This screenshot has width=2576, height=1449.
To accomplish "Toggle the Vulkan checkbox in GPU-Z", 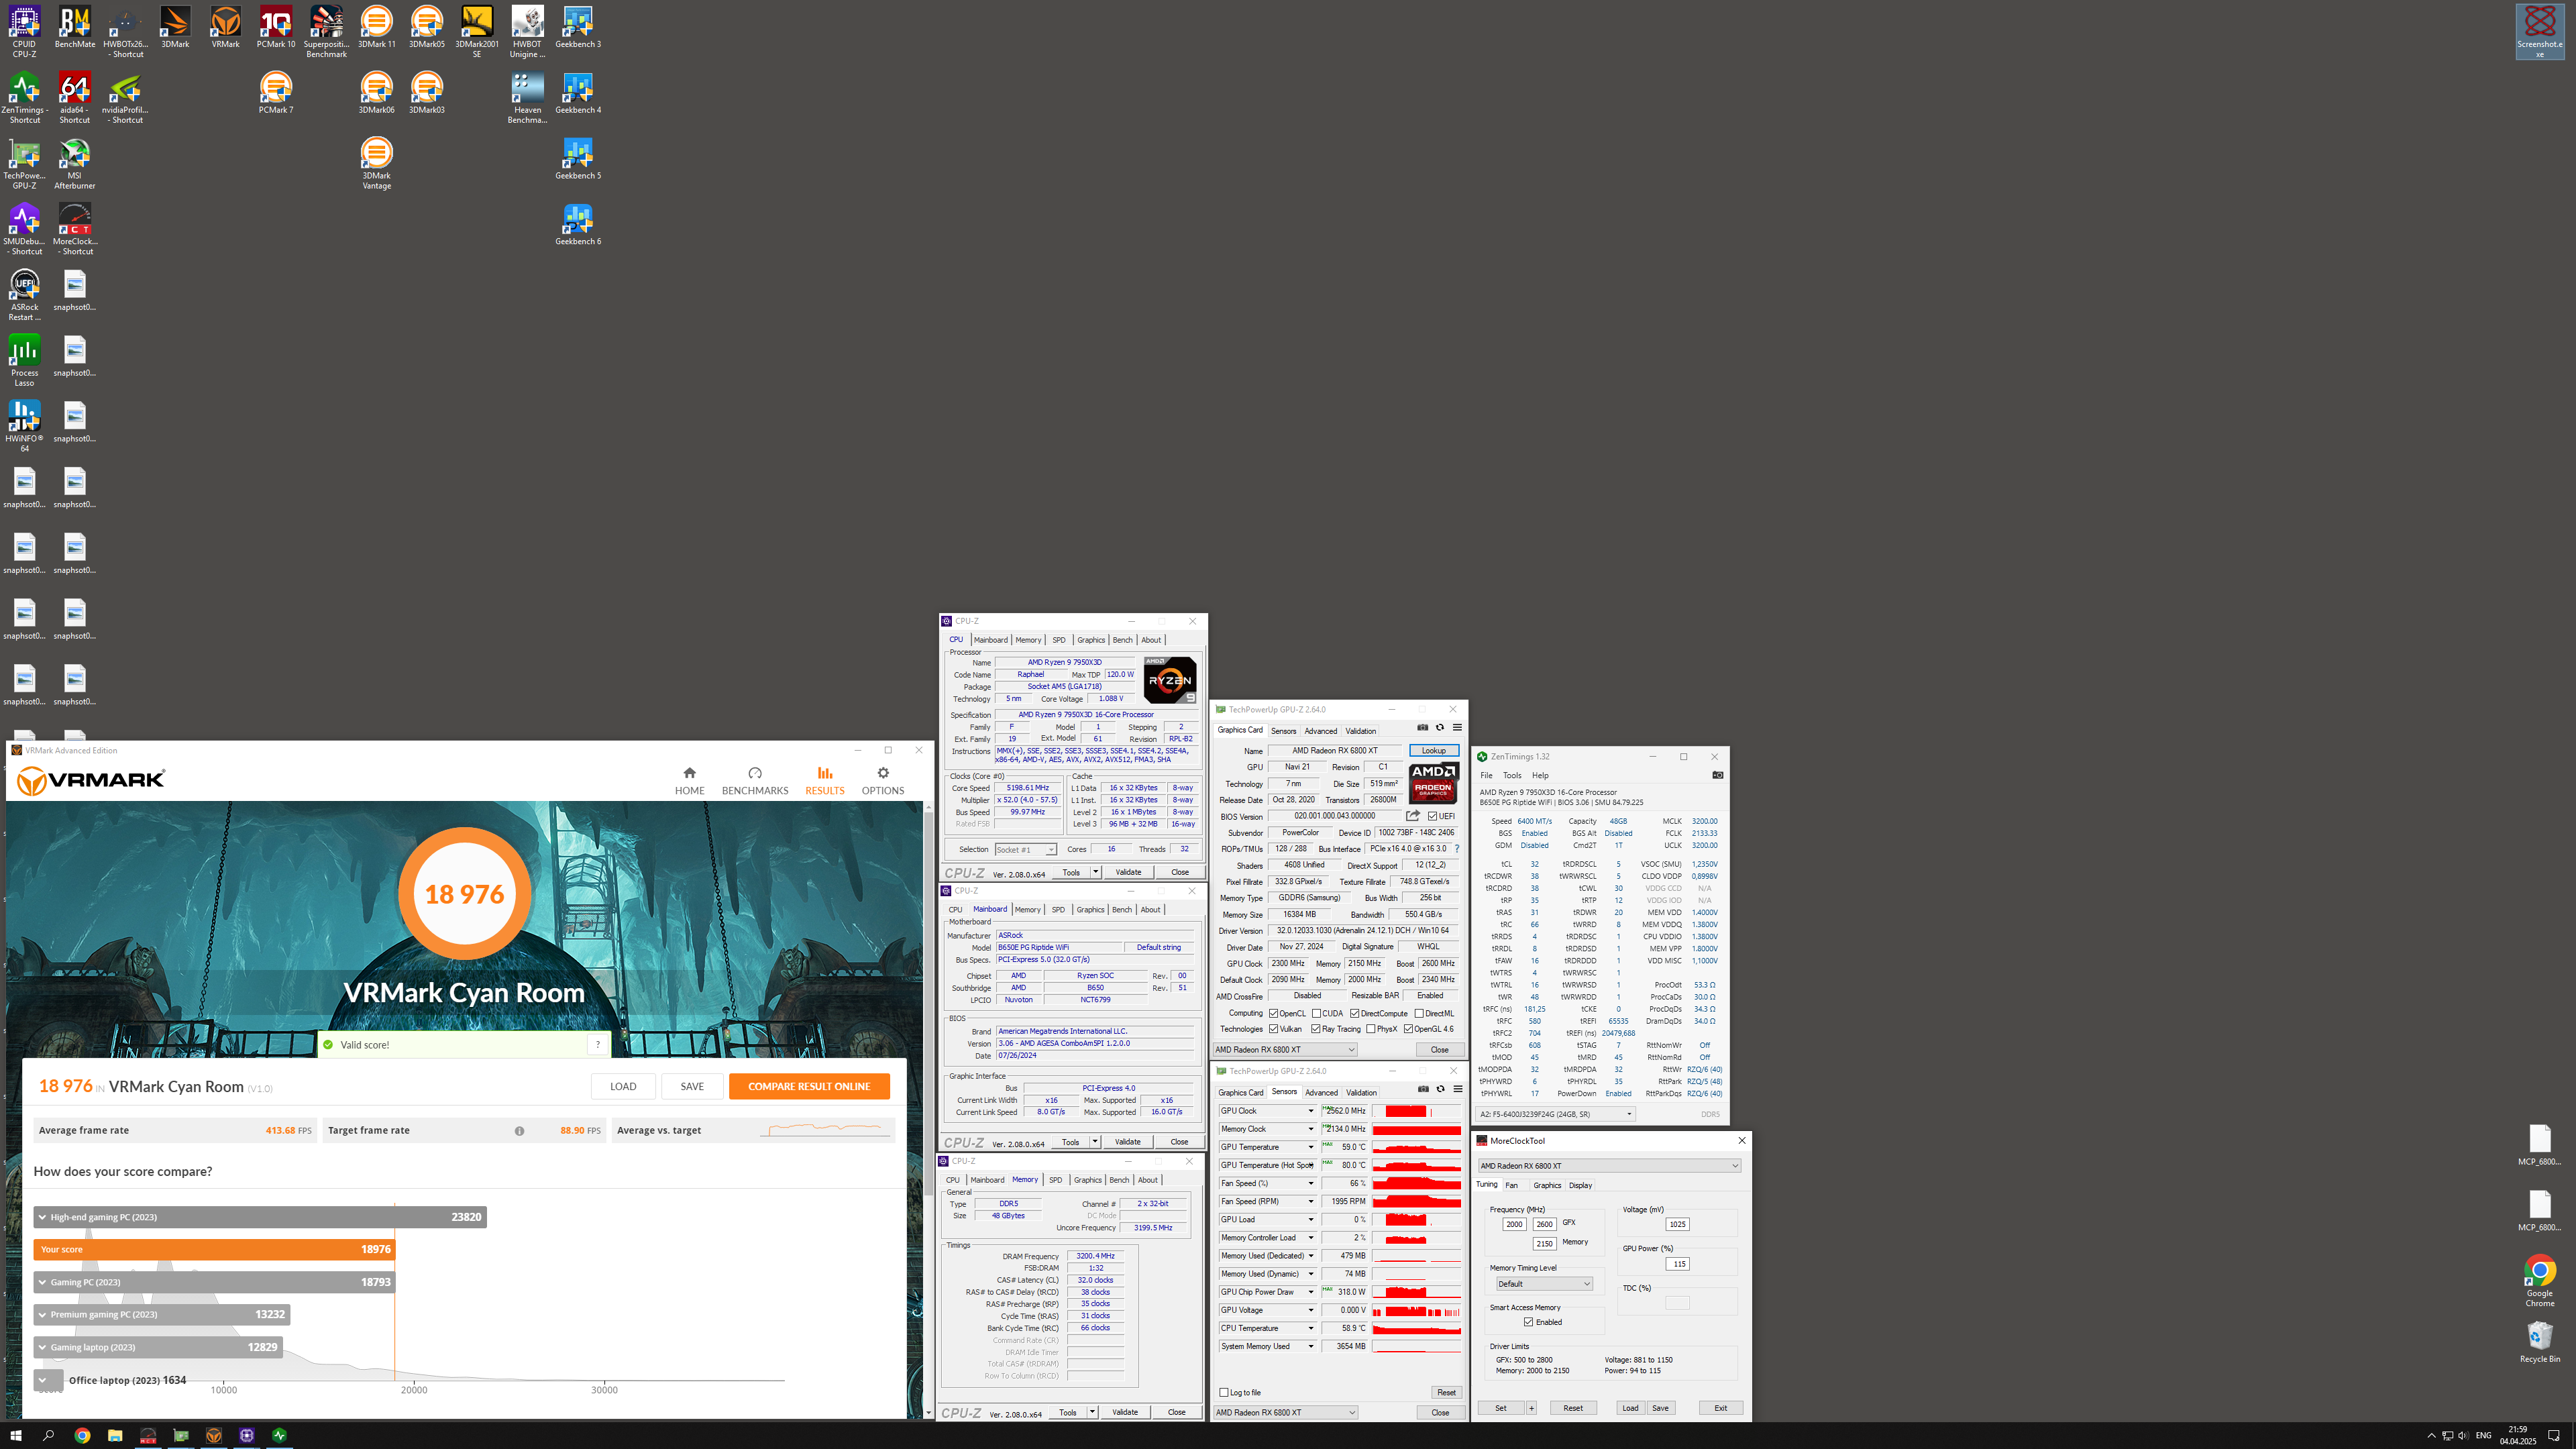I will 1273,1029.
